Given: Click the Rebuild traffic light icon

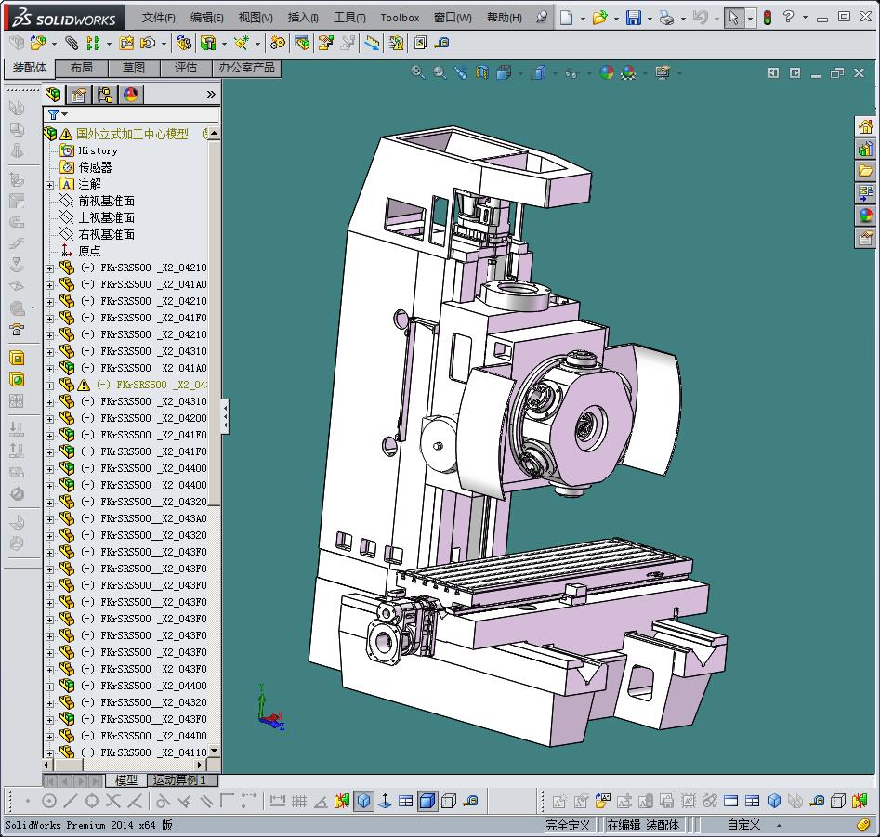Looking at the screenshot, I should (x=767, y=18).
